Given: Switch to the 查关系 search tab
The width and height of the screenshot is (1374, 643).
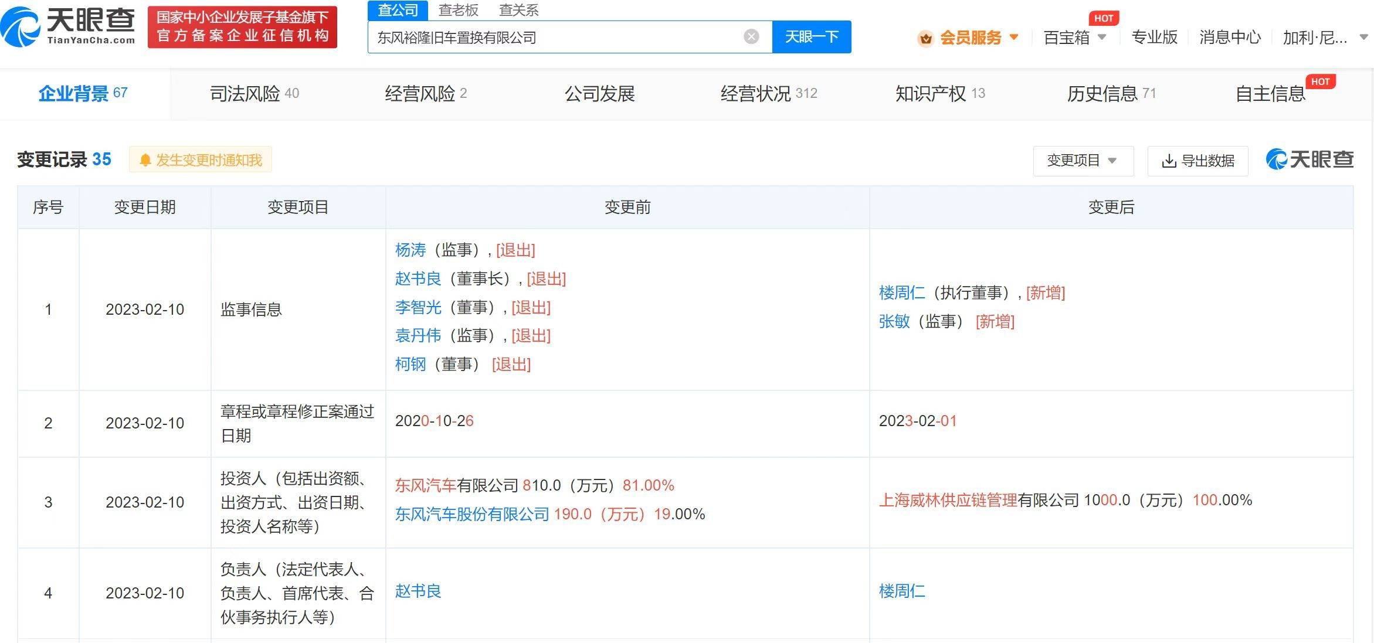Looking at the screenshot, I should [x=518, y=10].
